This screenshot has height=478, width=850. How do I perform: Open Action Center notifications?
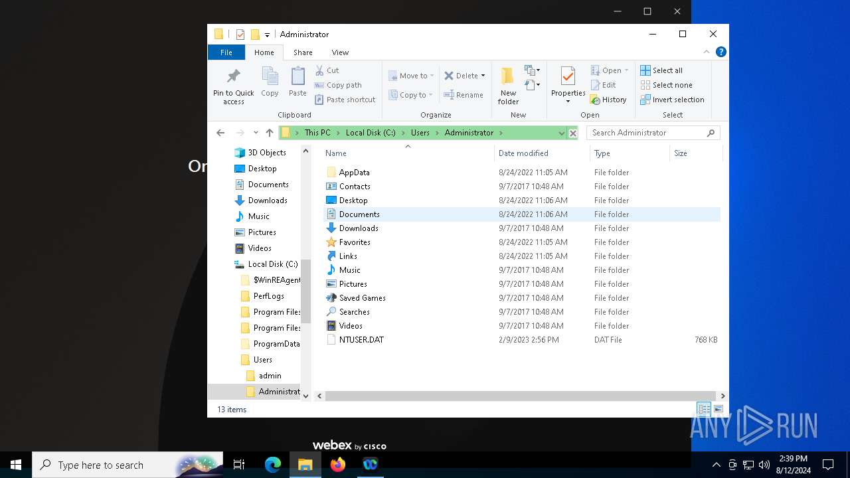pyautogui.click(x=828, y=465)
